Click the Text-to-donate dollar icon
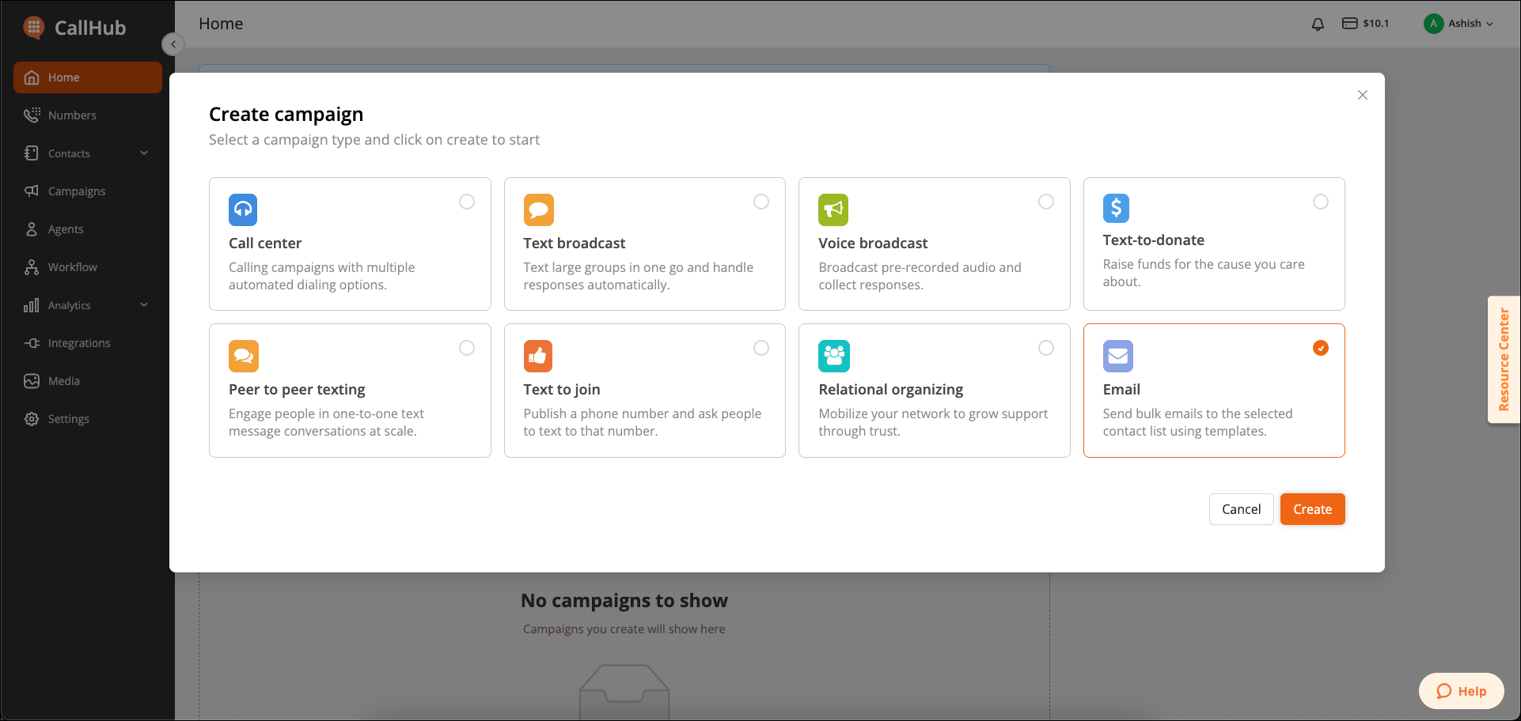This screenshot has width=1521, height=721. [1116, 208]
